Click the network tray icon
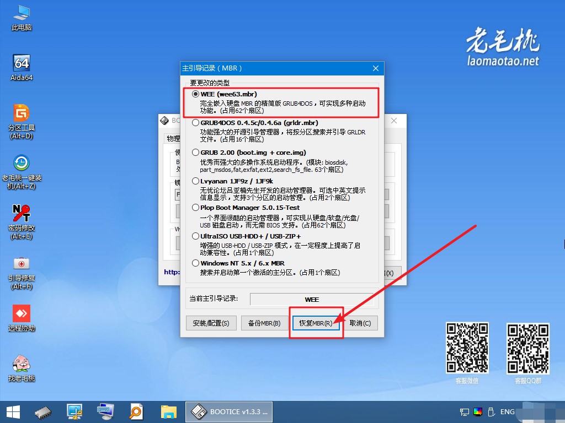 465,412
